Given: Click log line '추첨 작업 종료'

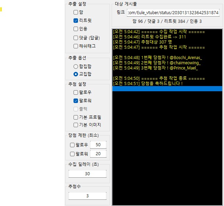Looking at the screenshot, I should 167,78.
